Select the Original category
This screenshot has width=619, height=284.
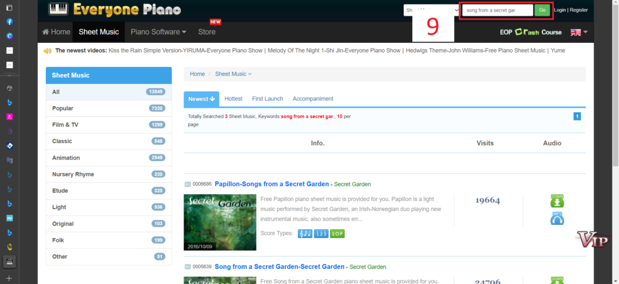pos(109,224)
